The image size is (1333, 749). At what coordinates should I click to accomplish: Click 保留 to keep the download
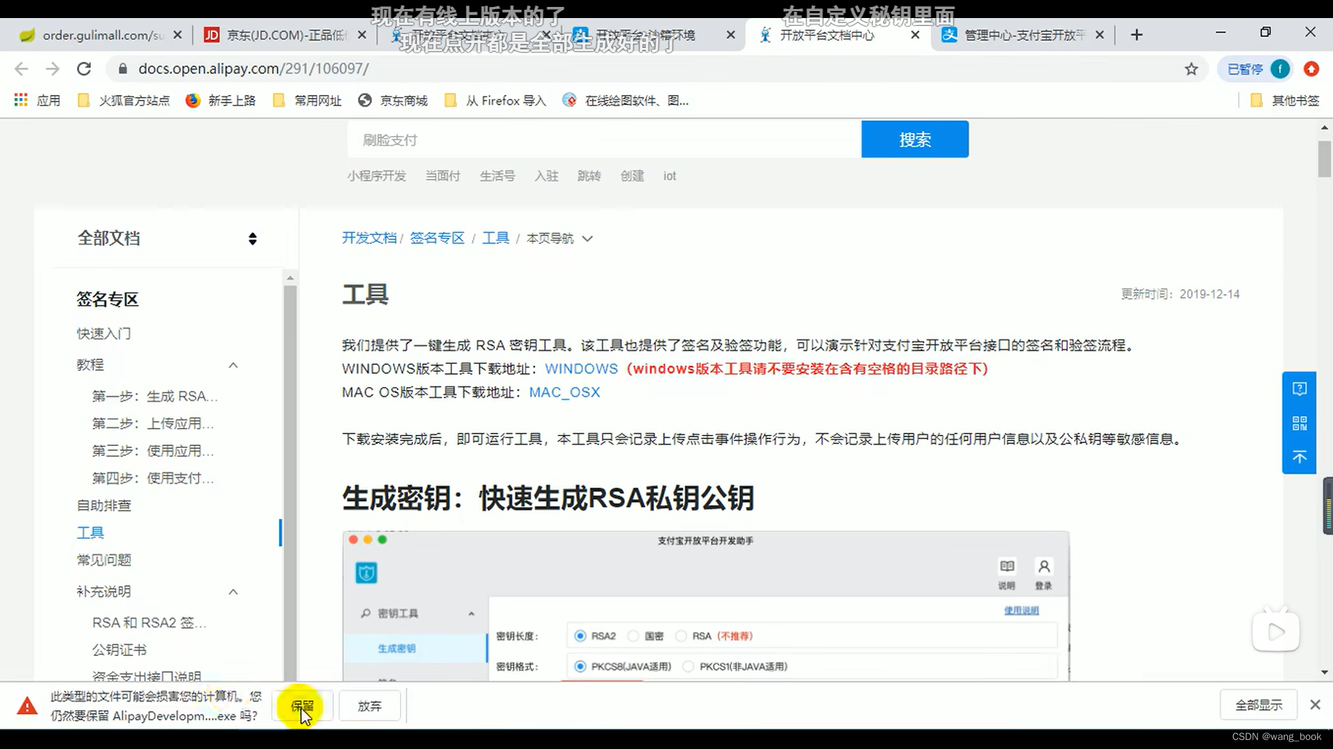tap(302, 706)
